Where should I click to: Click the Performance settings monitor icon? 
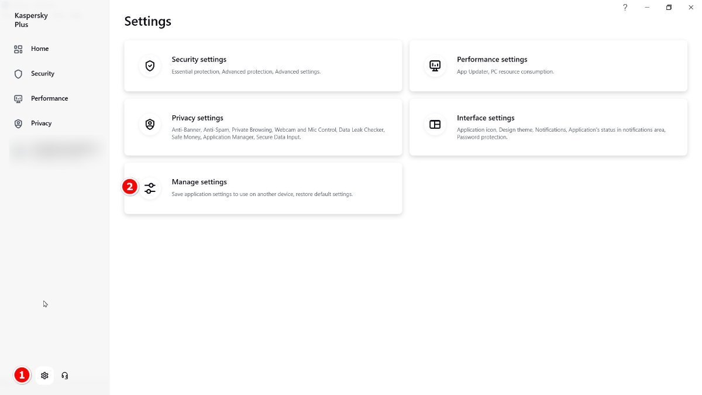(x=435, y=66)
